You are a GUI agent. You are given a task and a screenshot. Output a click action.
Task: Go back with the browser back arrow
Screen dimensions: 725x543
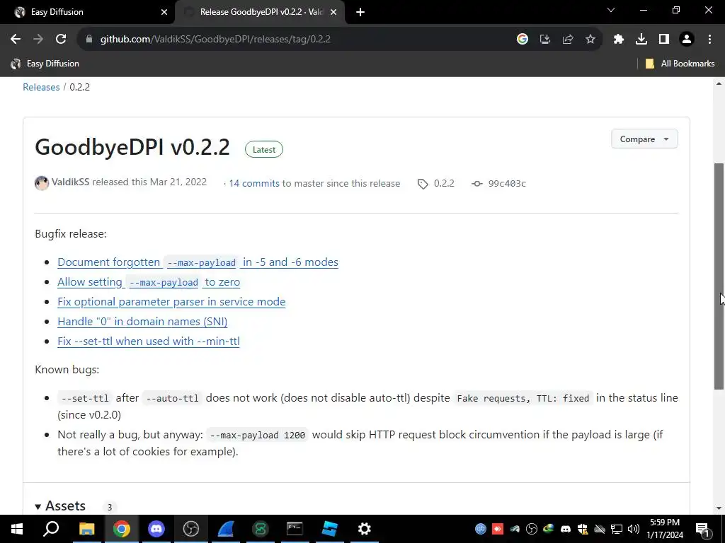click(16, 40)
